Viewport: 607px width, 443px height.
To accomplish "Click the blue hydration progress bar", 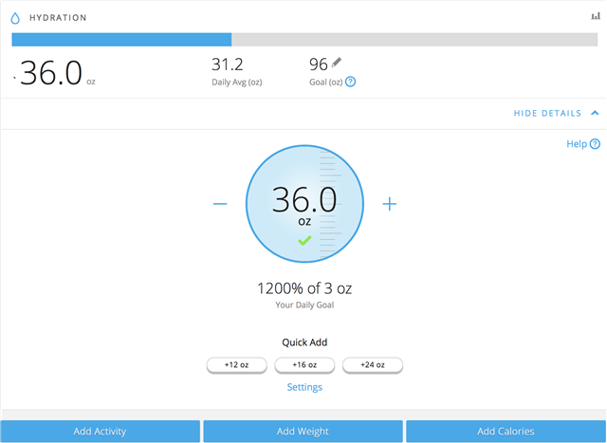I will tap(121, 40).
